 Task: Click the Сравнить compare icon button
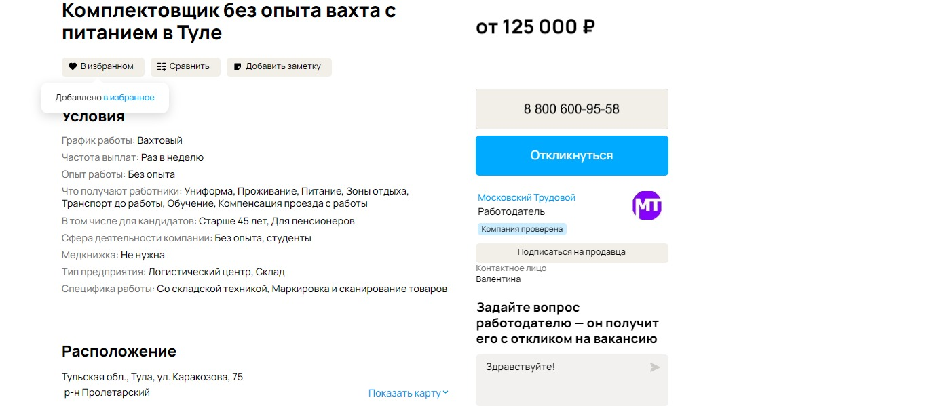point(185,66)
